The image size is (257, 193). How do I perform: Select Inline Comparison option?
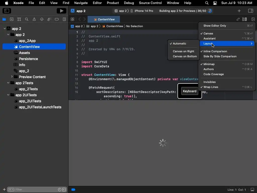(x=227, y=51)
